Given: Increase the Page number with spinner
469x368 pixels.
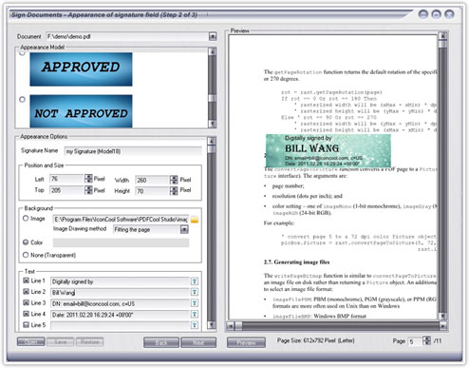Looking at the screenshot, I should (x=427, y=339).
